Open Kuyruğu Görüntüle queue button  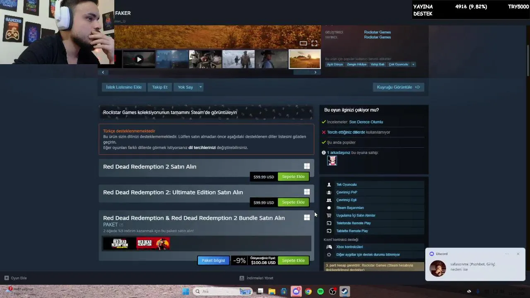(398, 87)
